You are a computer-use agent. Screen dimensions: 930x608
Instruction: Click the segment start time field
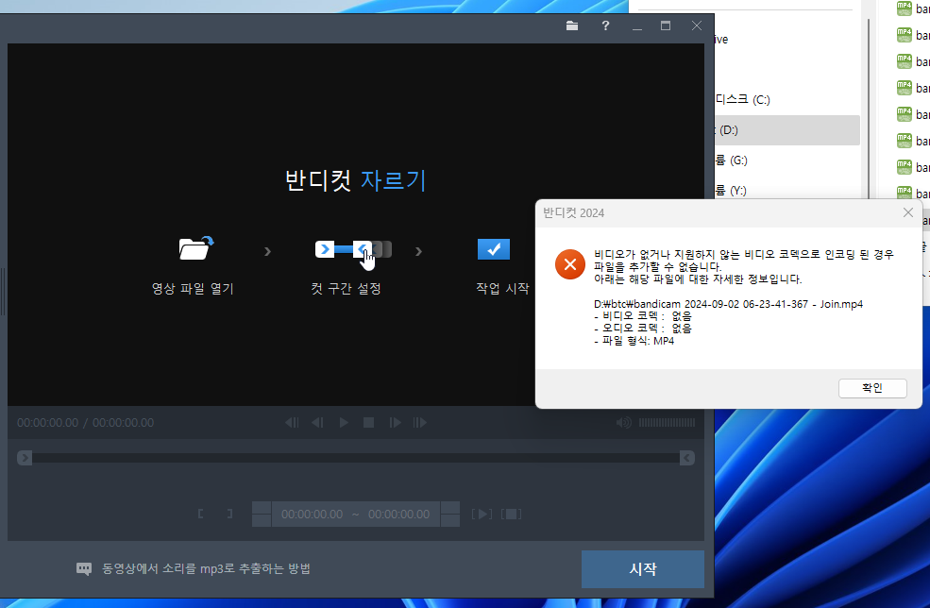(312, 515)
